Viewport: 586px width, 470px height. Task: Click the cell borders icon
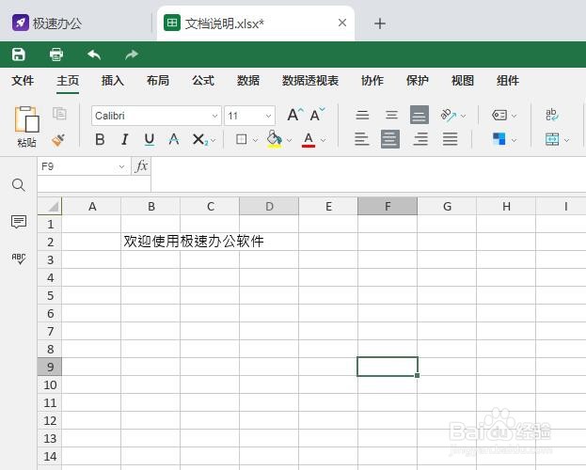pos(242,139)
